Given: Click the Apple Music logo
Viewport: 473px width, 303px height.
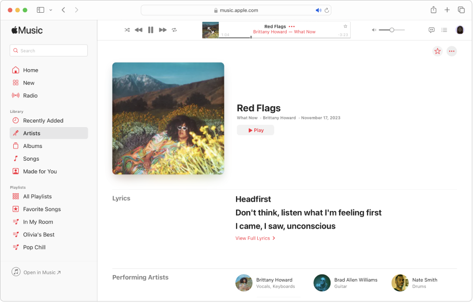Looking at the screenshot, I should pos(27,30).
